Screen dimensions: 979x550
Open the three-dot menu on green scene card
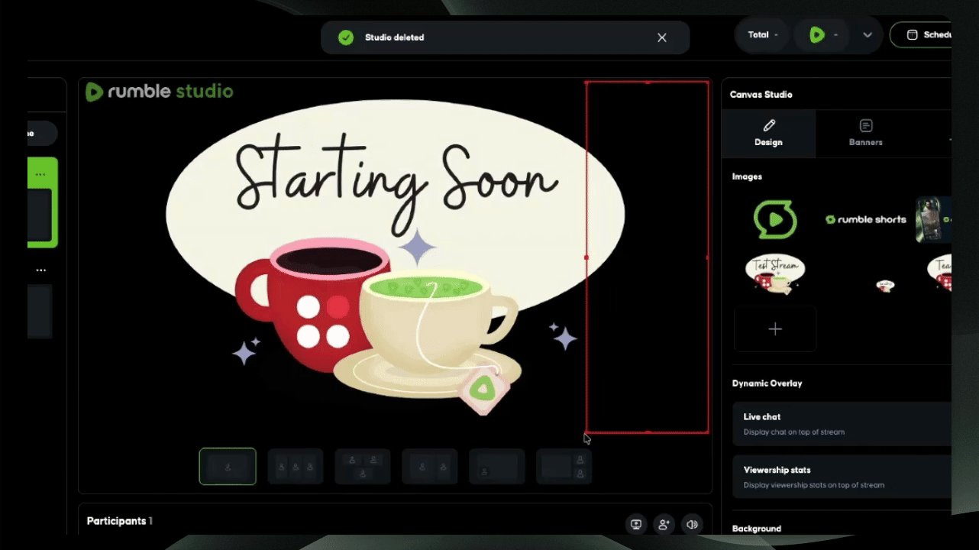point(40,174)
